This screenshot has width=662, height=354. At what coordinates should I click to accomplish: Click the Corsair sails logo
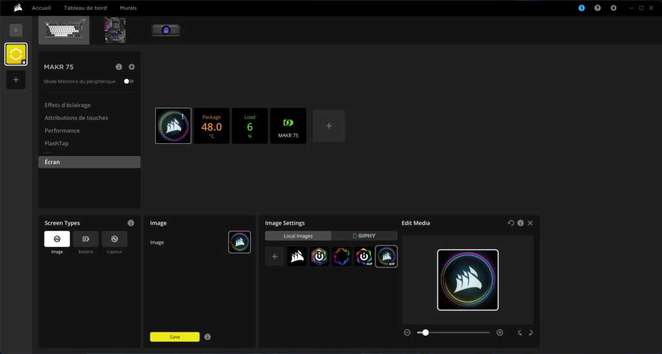(x=17, y=8)
